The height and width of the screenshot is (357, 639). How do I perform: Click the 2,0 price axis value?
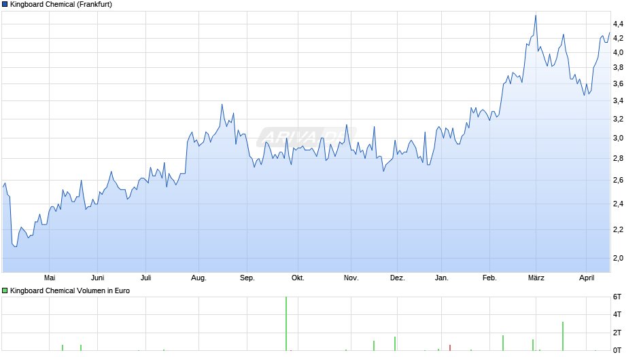pos(618,259)
